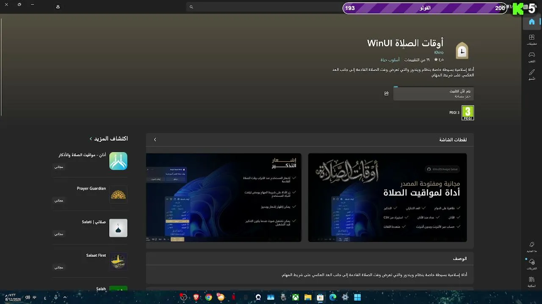Click the Store search magnifier icon
Image resolution: width=542 pixels, height=304 pixels.
coord(191,7)
